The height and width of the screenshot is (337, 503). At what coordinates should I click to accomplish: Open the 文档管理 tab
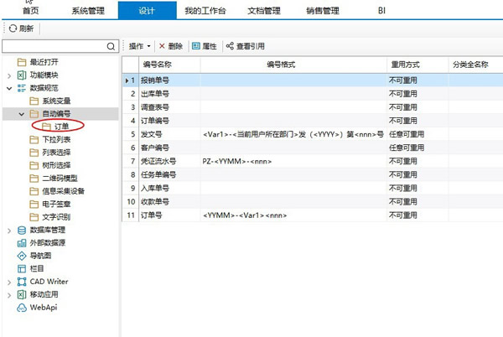click(x=261, y=10)
